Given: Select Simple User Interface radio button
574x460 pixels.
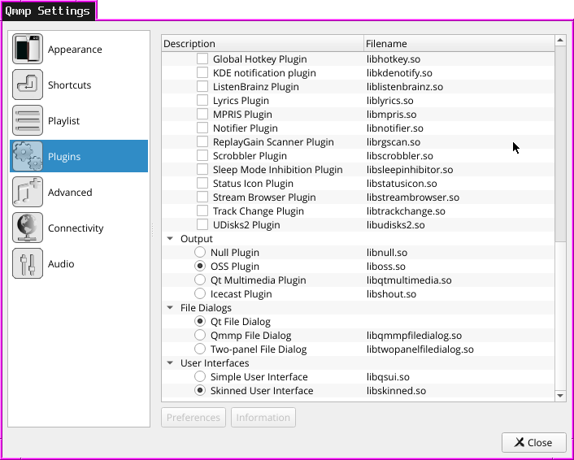Looking at the screenshot, I should coord(200,377).
